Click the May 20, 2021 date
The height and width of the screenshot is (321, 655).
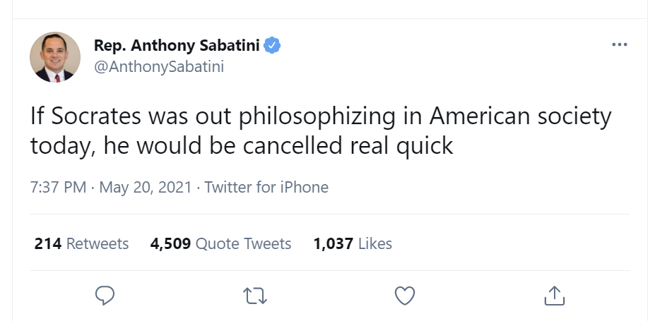click(x=146, y=188)
